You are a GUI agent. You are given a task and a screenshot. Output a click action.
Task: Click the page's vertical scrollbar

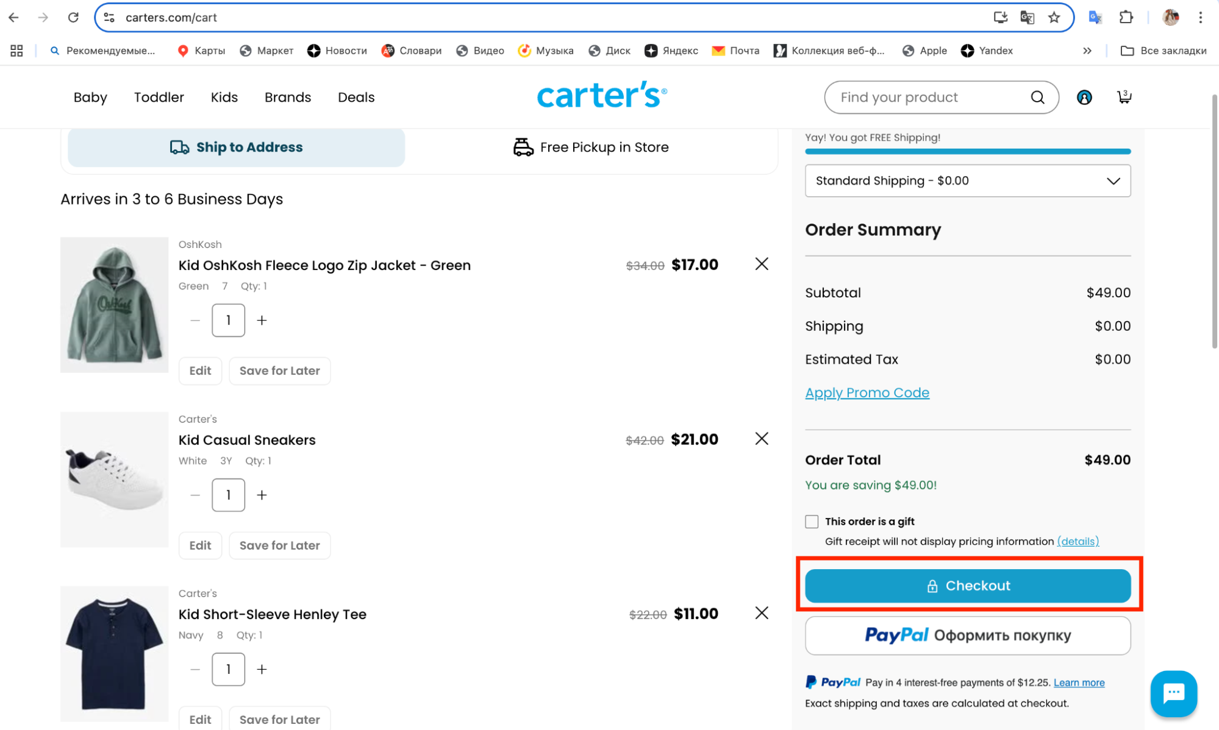(1214, 219)
